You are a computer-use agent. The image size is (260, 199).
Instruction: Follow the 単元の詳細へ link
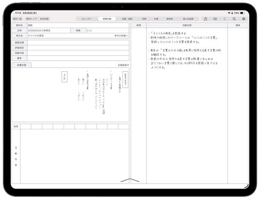[x=121, y=36]
